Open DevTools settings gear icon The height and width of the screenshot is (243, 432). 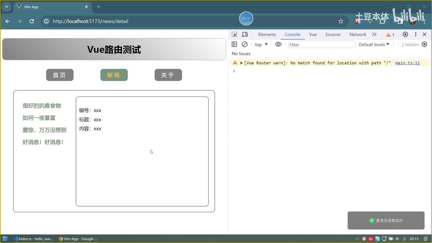405,34
